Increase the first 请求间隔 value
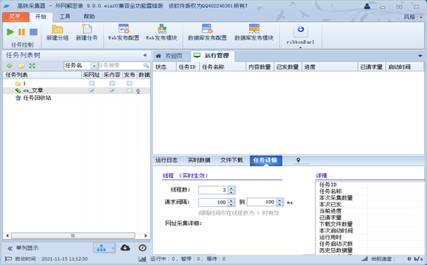427x265 pixels. [231, 200]
